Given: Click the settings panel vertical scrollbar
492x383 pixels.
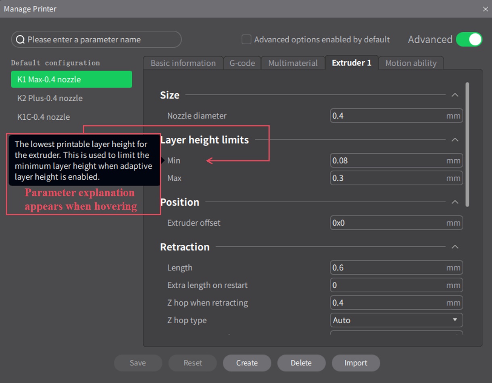Looking at the screenshot, I should coord(467,144).
